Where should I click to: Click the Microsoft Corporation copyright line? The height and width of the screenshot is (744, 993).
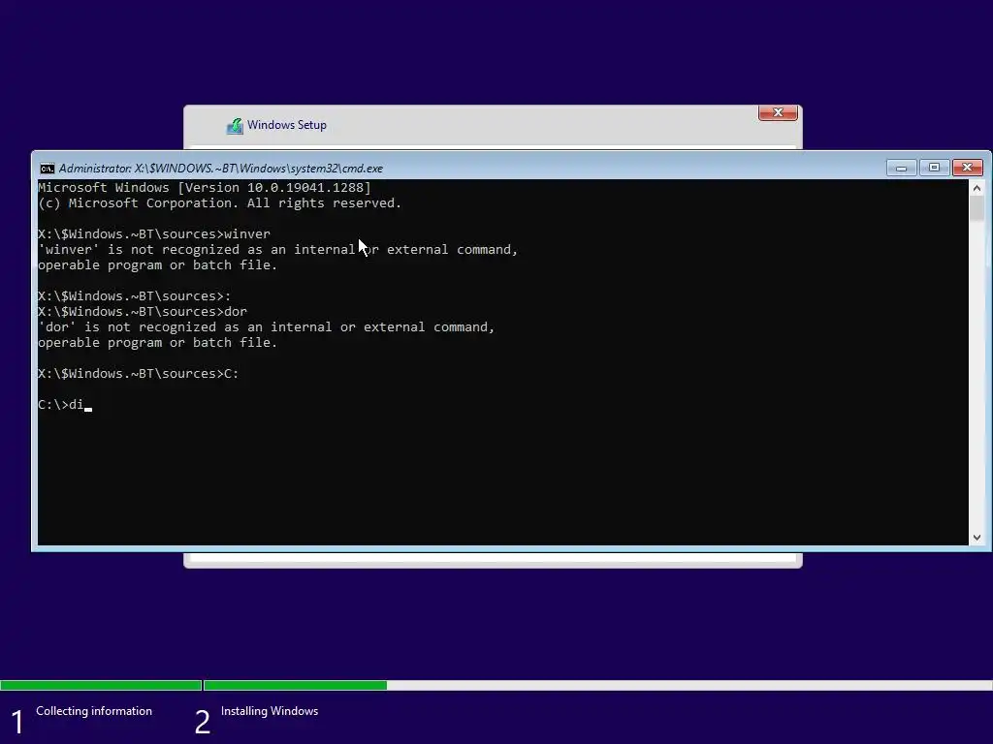(x=220, y=203)
